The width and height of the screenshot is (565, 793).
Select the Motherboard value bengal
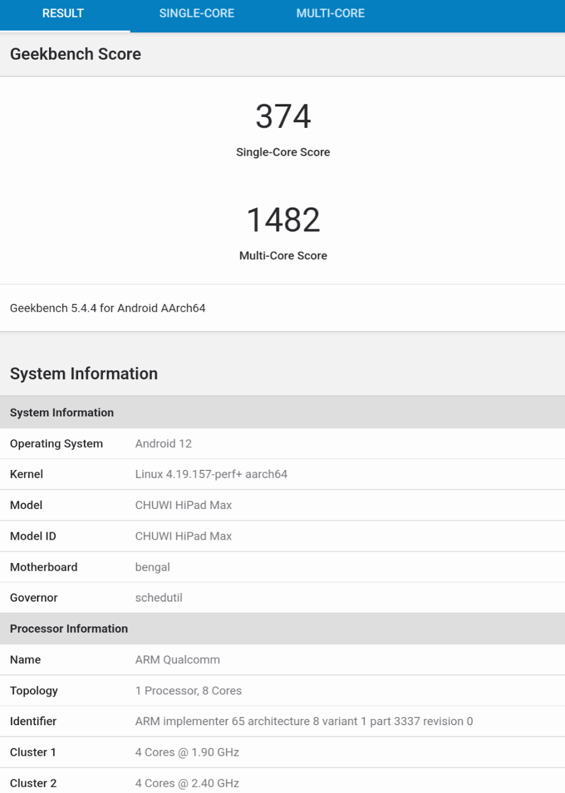point(153,567)
